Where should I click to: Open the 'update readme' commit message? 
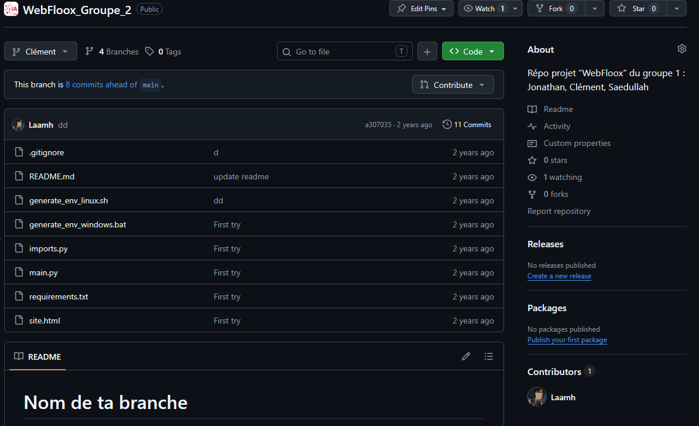point(241,176)
